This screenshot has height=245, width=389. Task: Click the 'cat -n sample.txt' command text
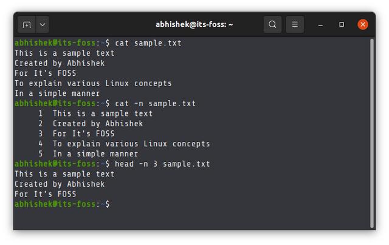[155, 104]
